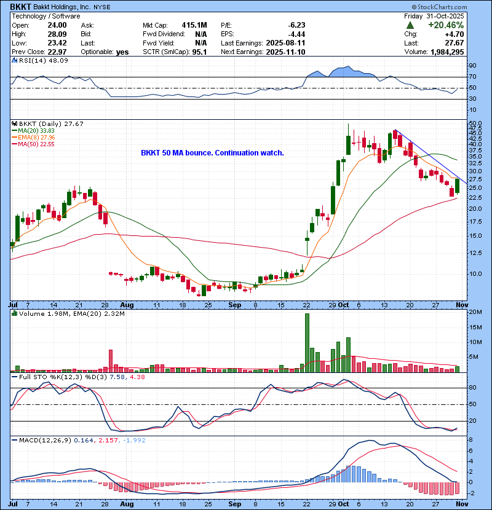Click the +20.46% percent change value
The height and width of the screenshot is (510, 492).
click(446, 25)
